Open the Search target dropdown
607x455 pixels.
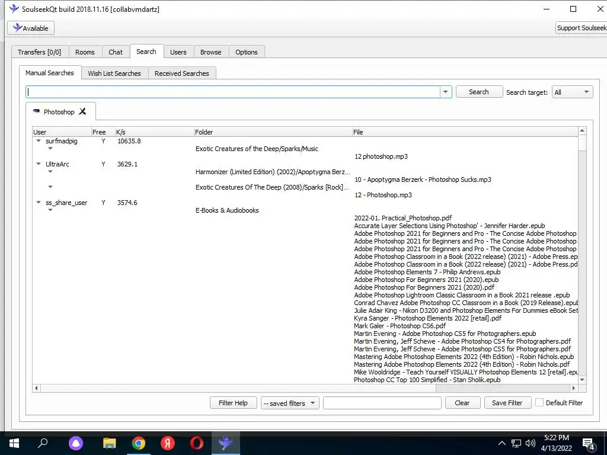tap(572, 92)
